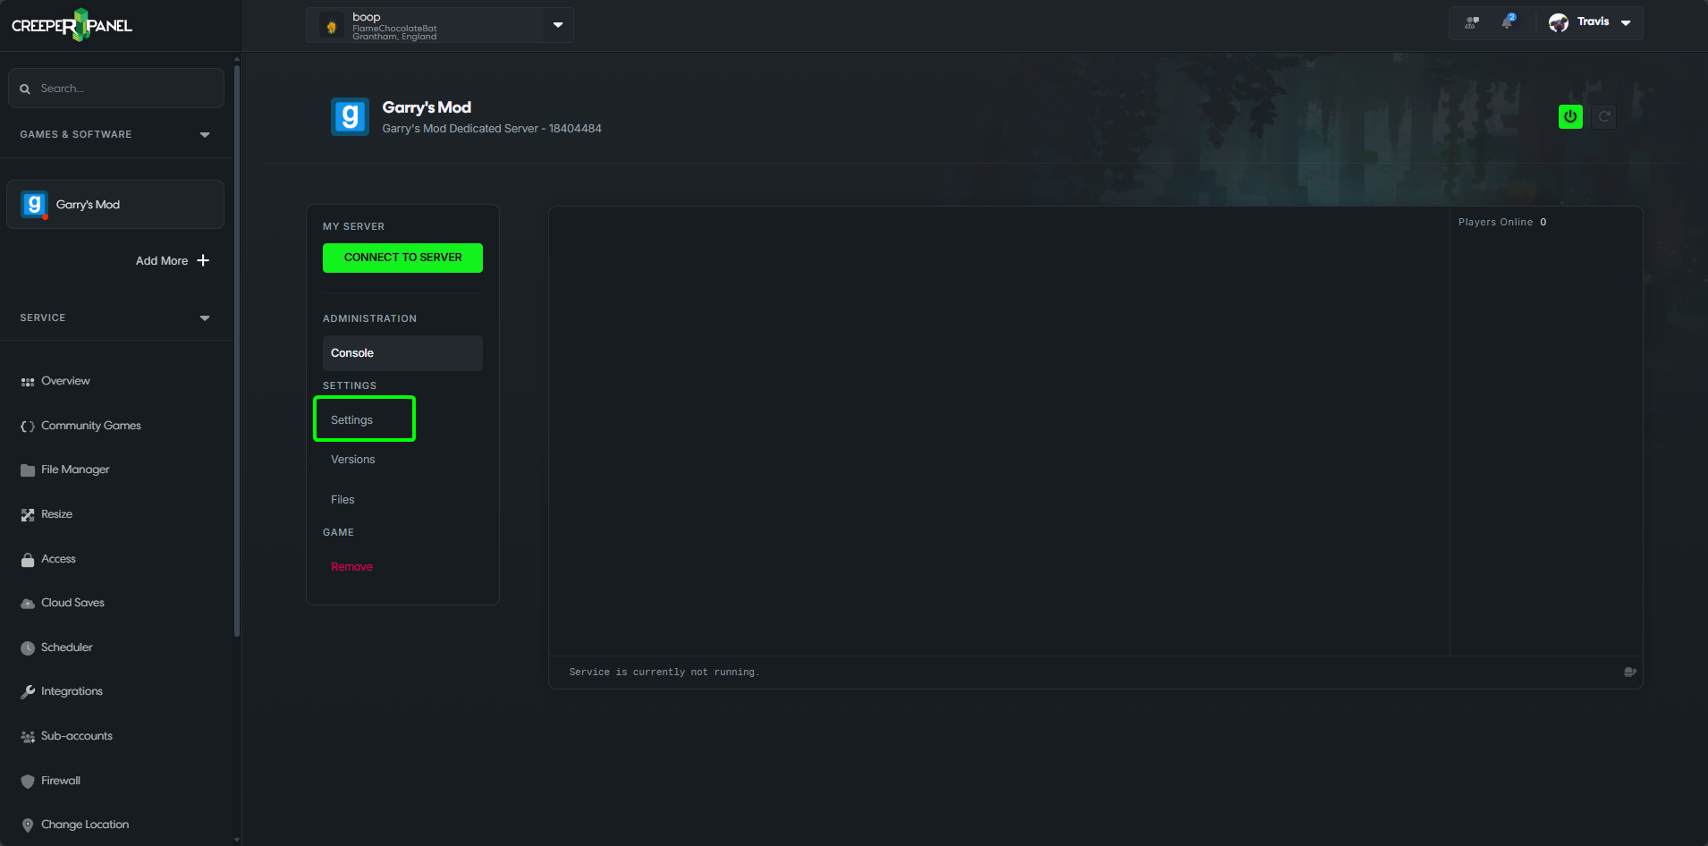
Task: Click the Scheduler clock icon
Action: [28, 648]
